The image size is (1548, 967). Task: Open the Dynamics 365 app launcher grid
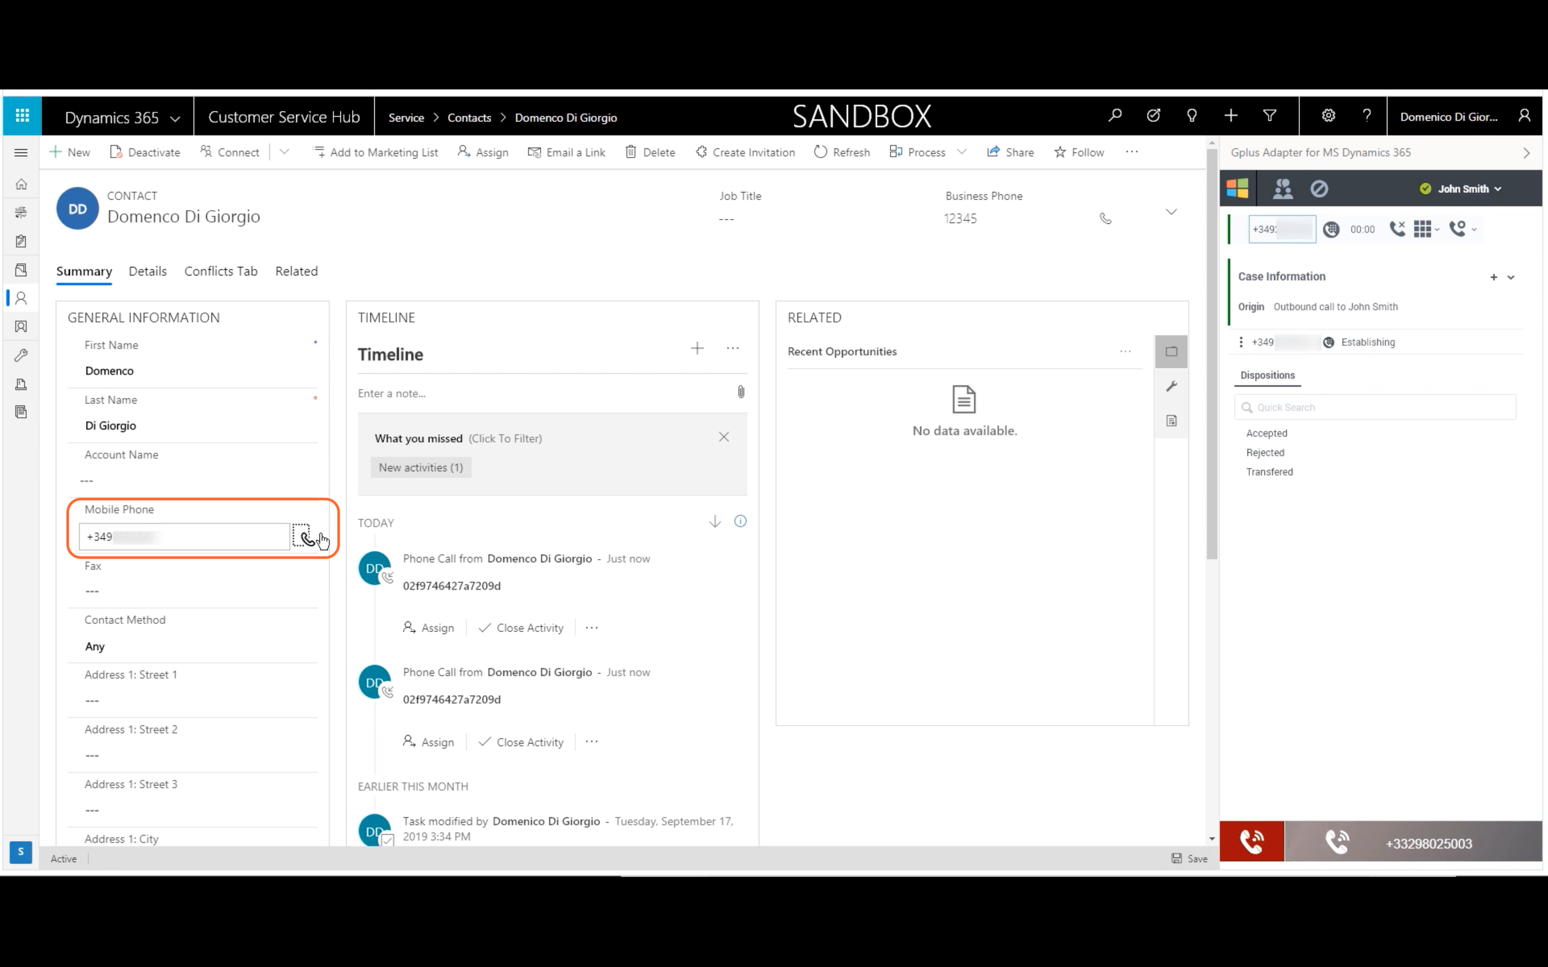(23, 116)
